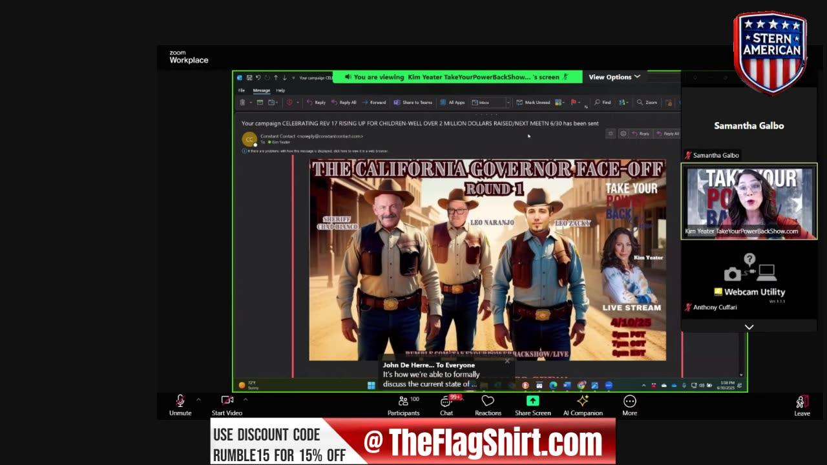The height and width of the screenshot is (465, 827).
Task: Click Reply button in message header
Action: [641, 134]
